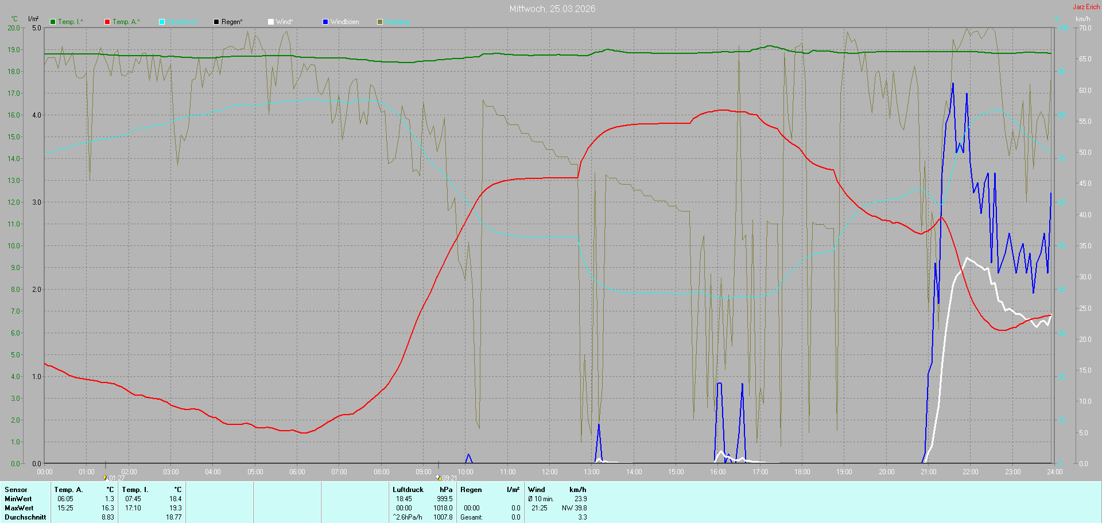Click the minimum pressure value '999.5'
1102x523 pixels.
(x=445, y=499)
